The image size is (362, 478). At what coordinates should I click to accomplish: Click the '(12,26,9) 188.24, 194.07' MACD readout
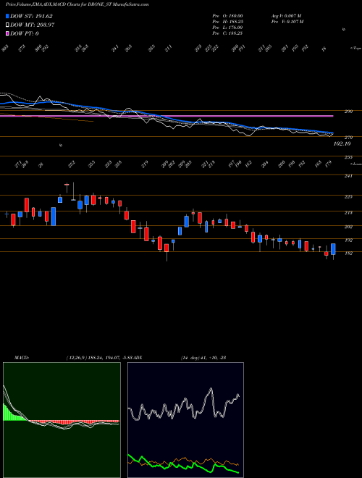click(x=93, y=358)
